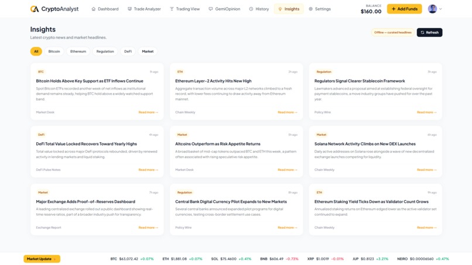Viewport: 472px width, 265px height.
Task: Click the BTC tag on the first card
Action: (41, 72)
